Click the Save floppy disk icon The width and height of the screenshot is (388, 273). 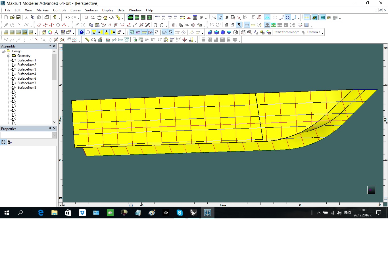click(18, 18)
